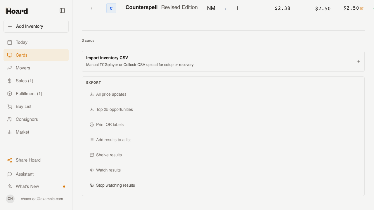This screenshot has height=210, width=374.
Task: Click the printer icon for QR labels
Action: (x=92, y=125)
